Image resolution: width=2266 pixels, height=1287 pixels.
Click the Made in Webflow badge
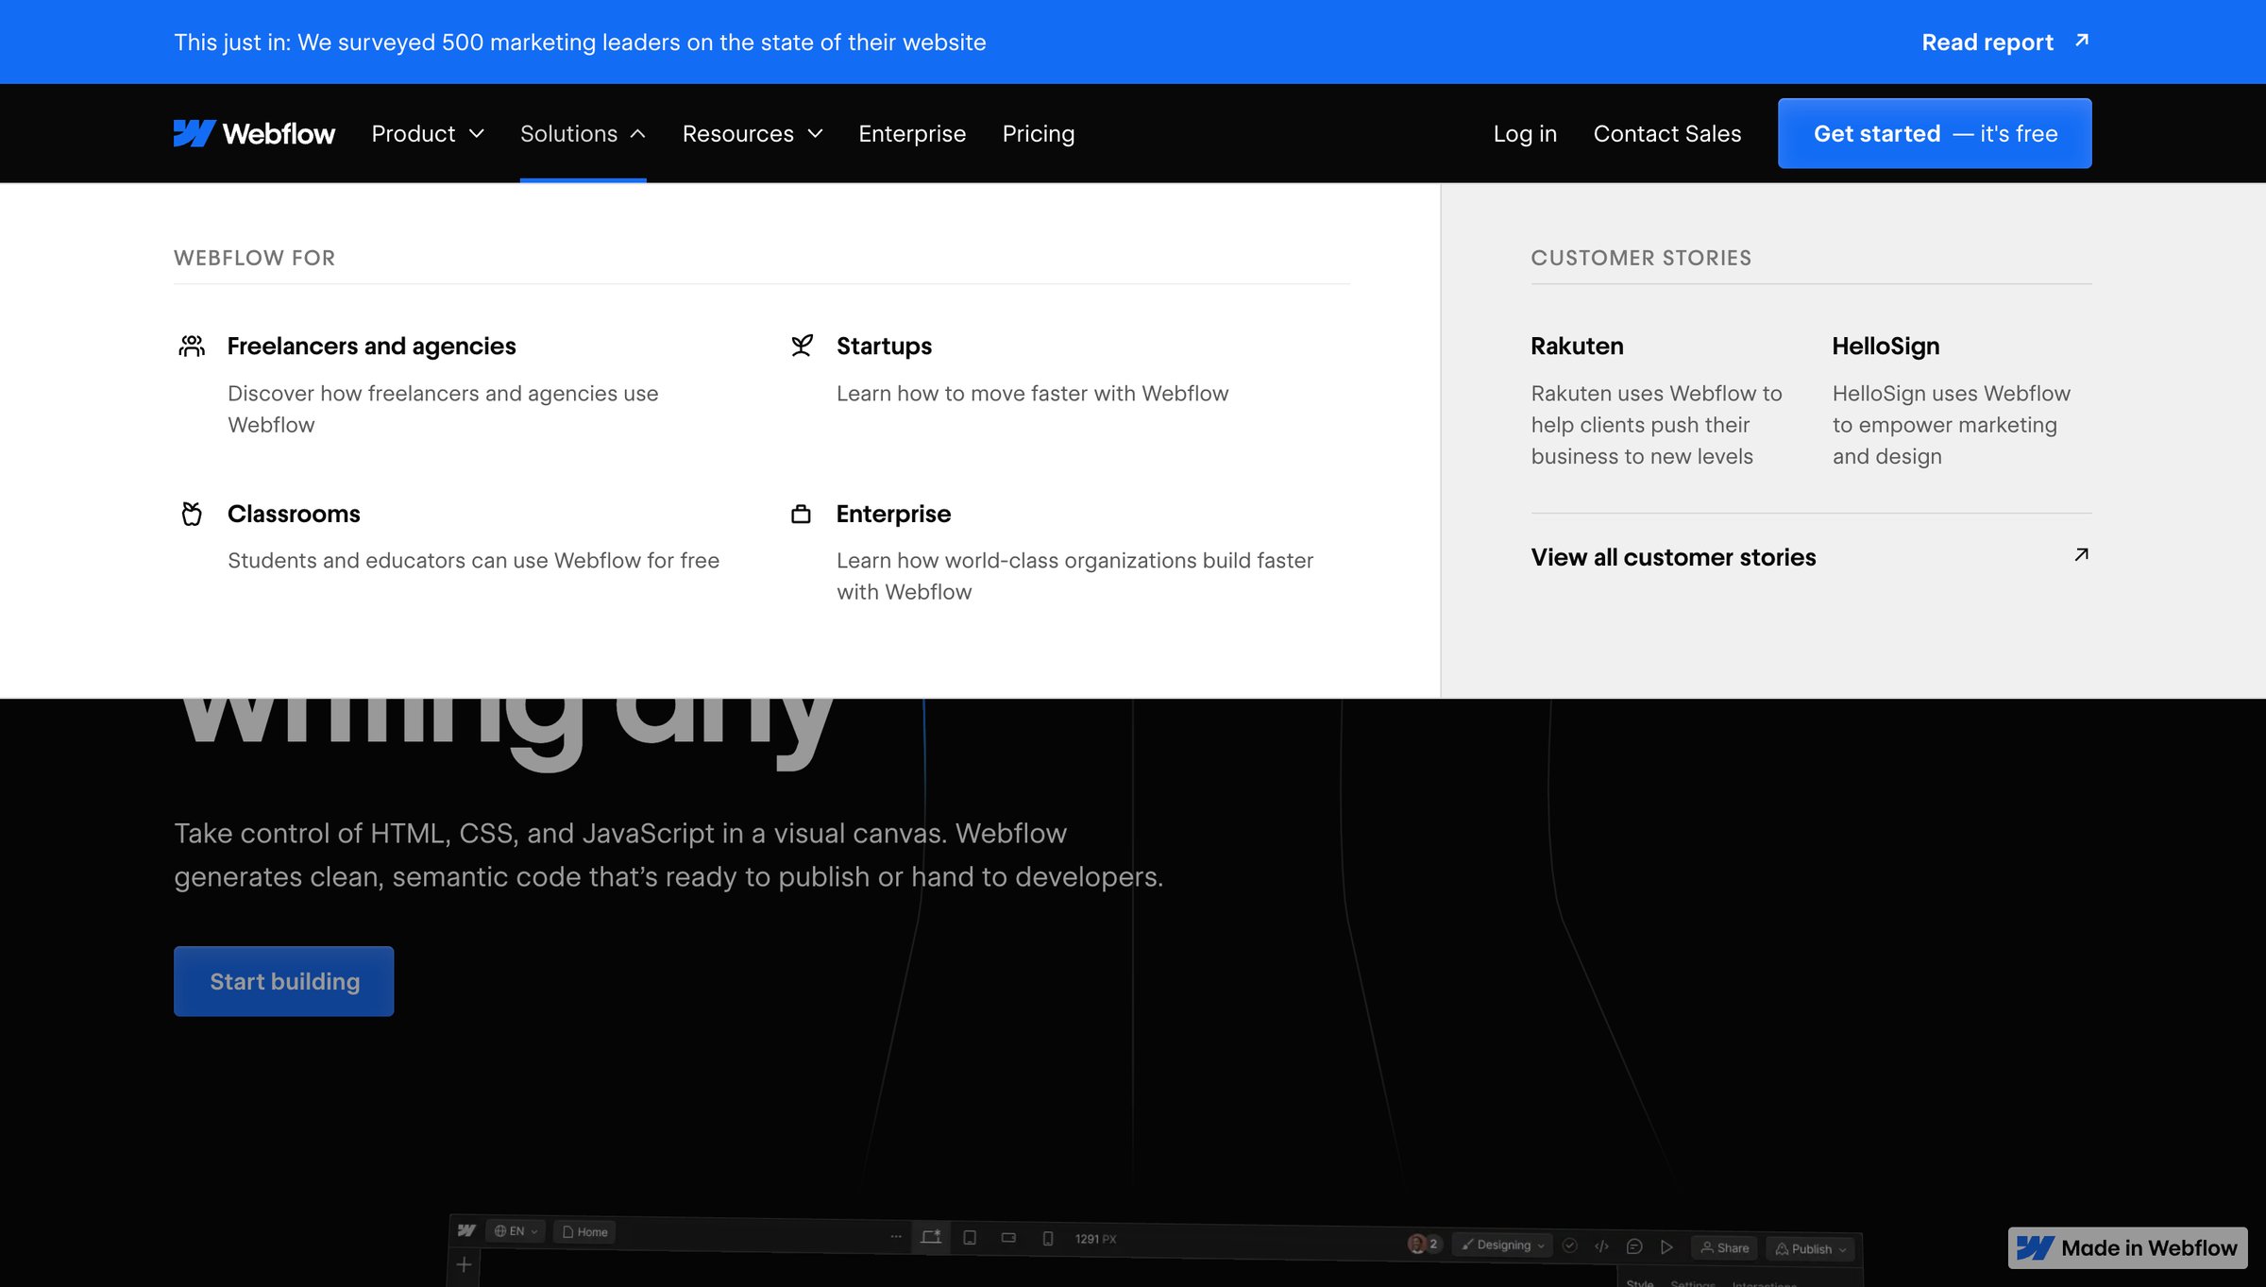point(2127,1247)
